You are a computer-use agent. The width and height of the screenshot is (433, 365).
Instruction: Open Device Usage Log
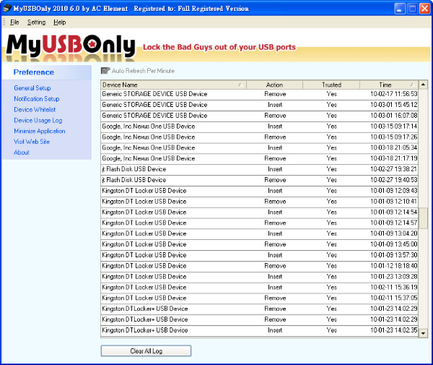tap(38, 120)
